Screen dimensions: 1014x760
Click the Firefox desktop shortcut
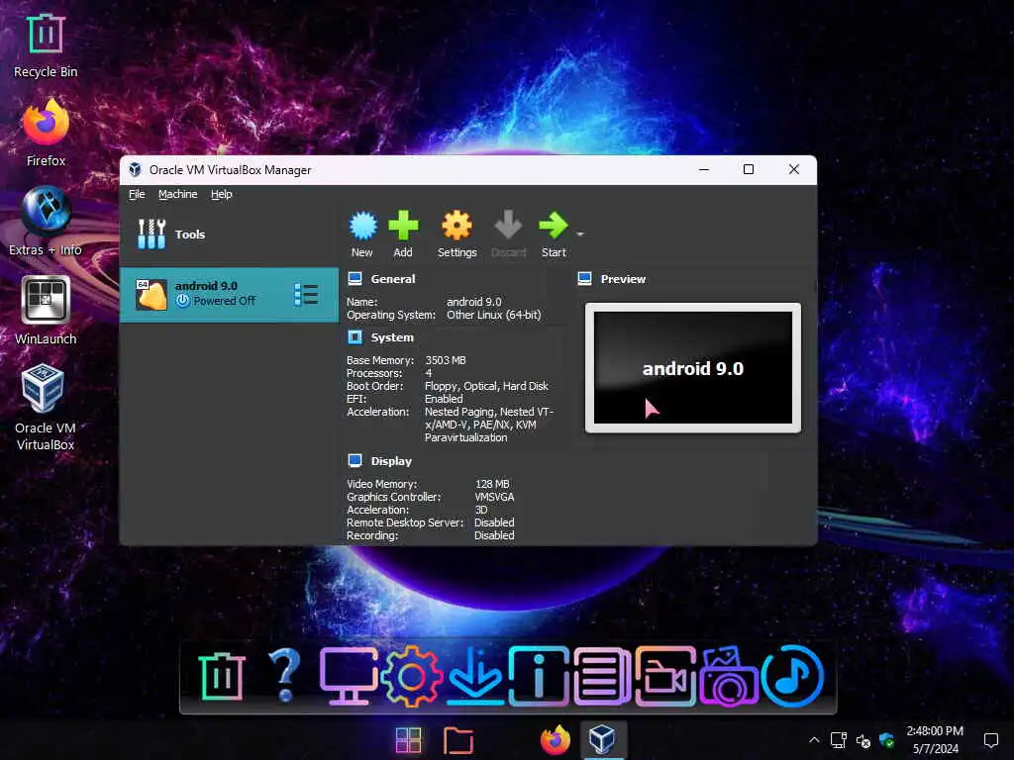[46, 133]
